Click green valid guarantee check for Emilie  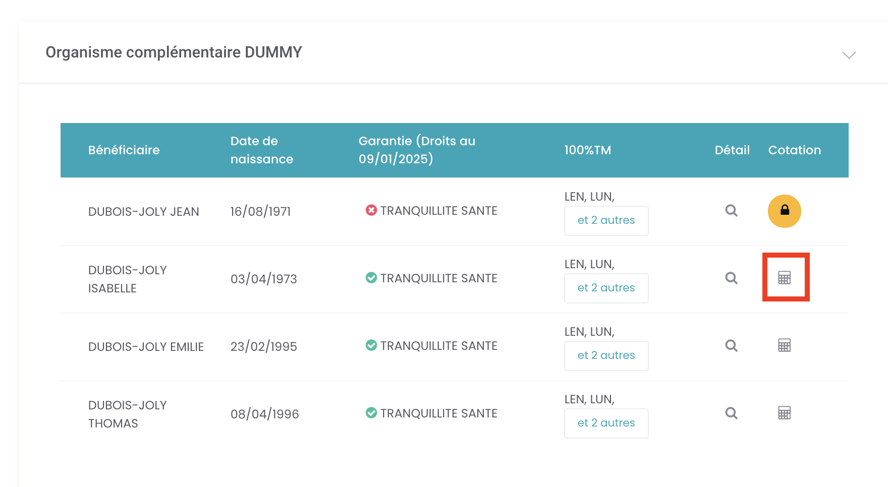click(x=371, y=345)
